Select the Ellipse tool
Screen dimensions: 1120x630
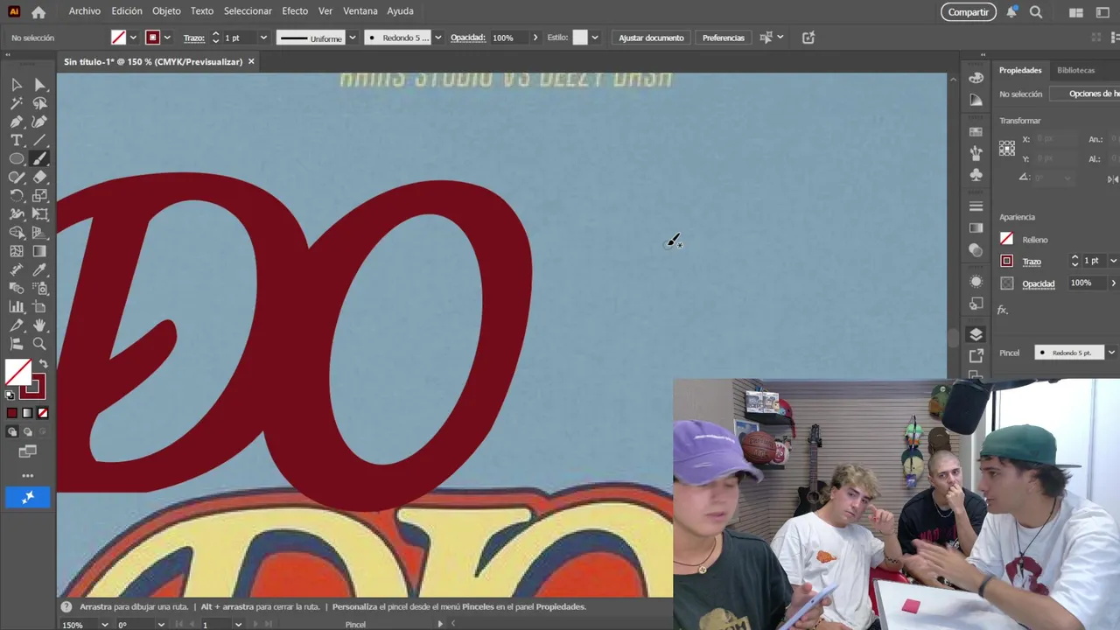pos(17,158)
